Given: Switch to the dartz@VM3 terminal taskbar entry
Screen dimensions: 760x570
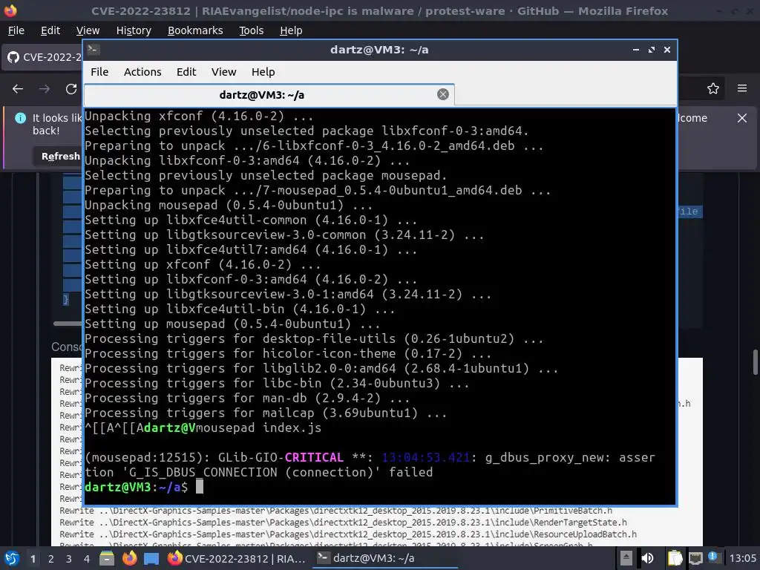Looking at the screenshot, I should (x=385, y=558).
